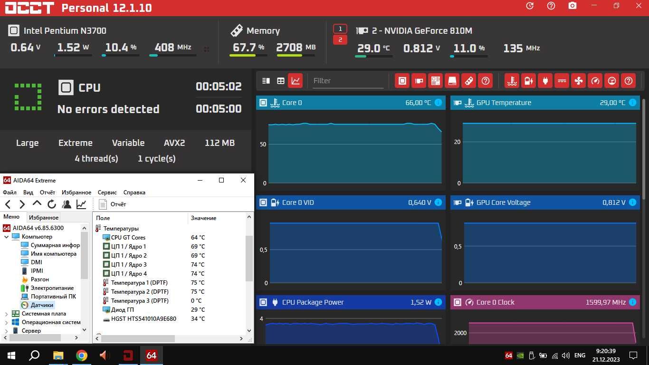Open AIDA64 graph icon in toolbar
Screen dimensions: 649x365
click(81, 204)
